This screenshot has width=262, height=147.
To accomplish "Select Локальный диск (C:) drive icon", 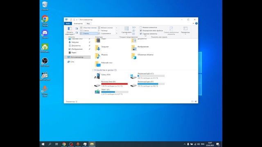I will 133,76.
